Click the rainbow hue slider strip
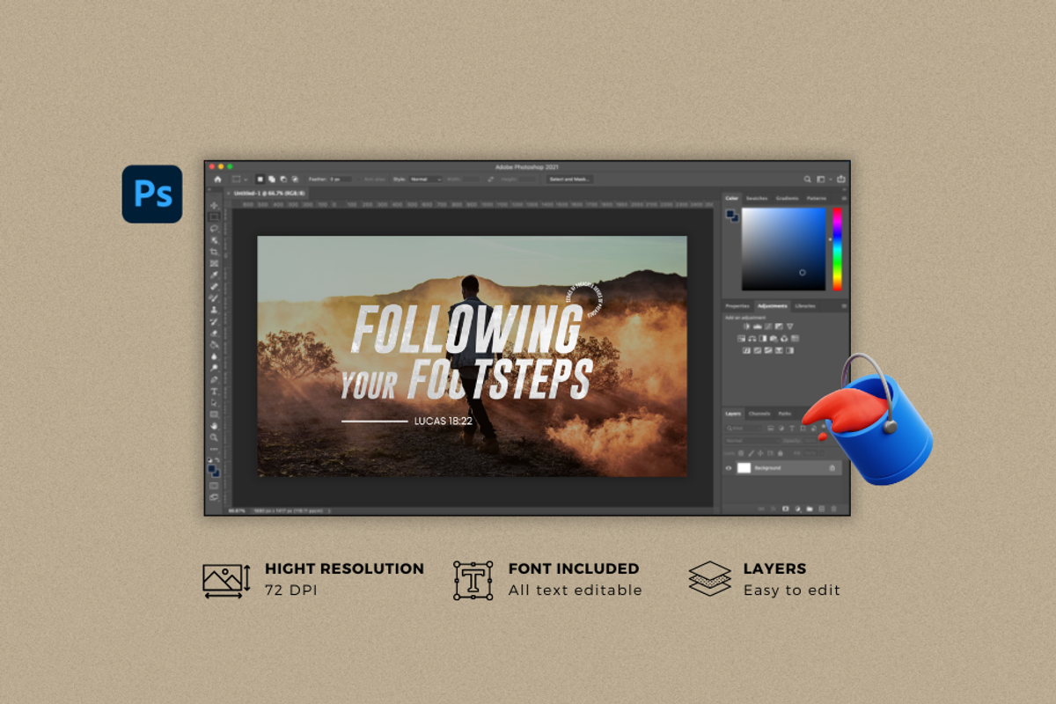Viewport: 1056px width, 704px height. 837,249
